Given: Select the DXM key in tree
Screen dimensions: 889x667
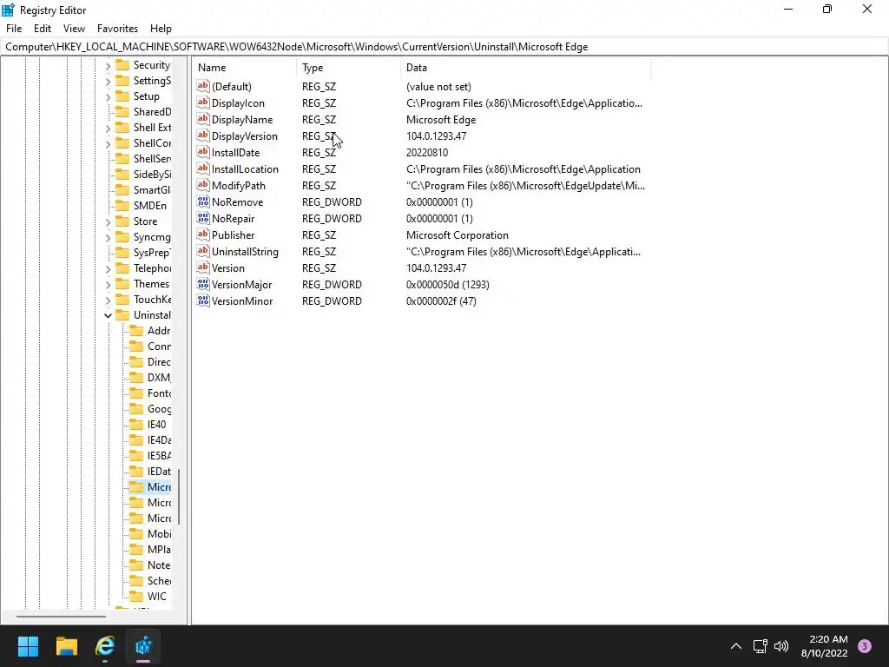Looking at the screenshot, I should click(159, 377).
